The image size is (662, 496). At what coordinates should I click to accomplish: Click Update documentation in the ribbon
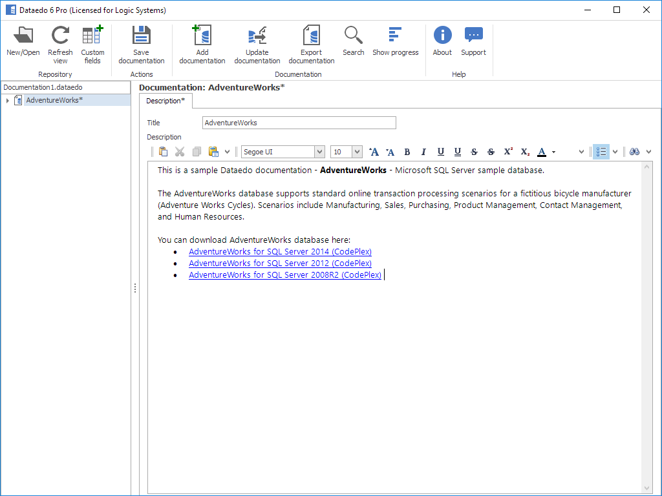257,44
